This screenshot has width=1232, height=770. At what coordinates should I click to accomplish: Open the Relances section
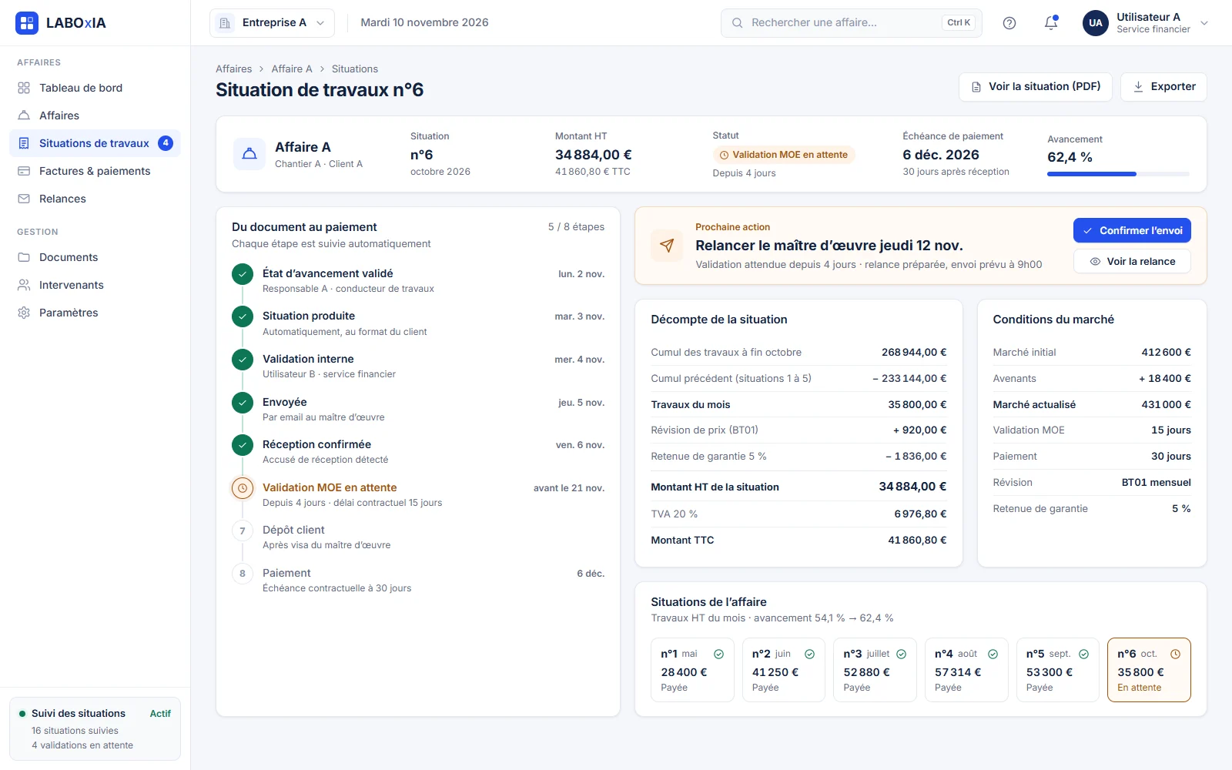click(x=95, y=199)
